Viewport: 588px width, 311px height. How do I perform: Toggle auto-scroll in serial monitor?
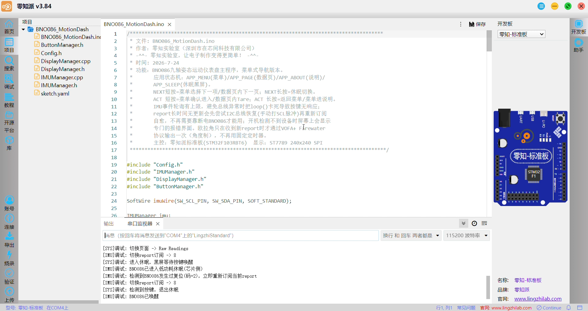tap(464, 223)
